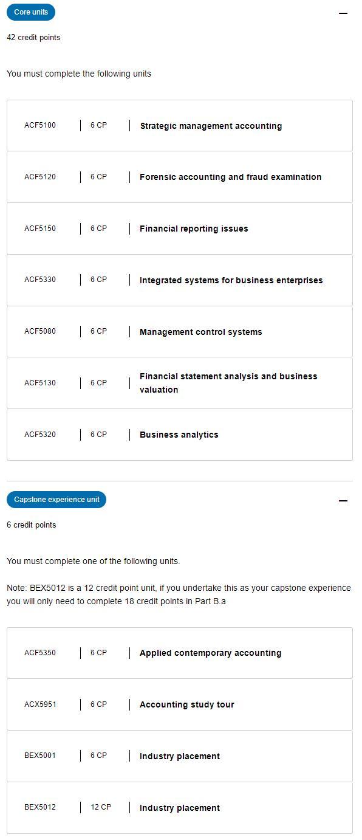The width and height of the screenshot is (362, 840).
Task: Open the 6 CP Industry placement unit
Action: (x=180, y=756)
